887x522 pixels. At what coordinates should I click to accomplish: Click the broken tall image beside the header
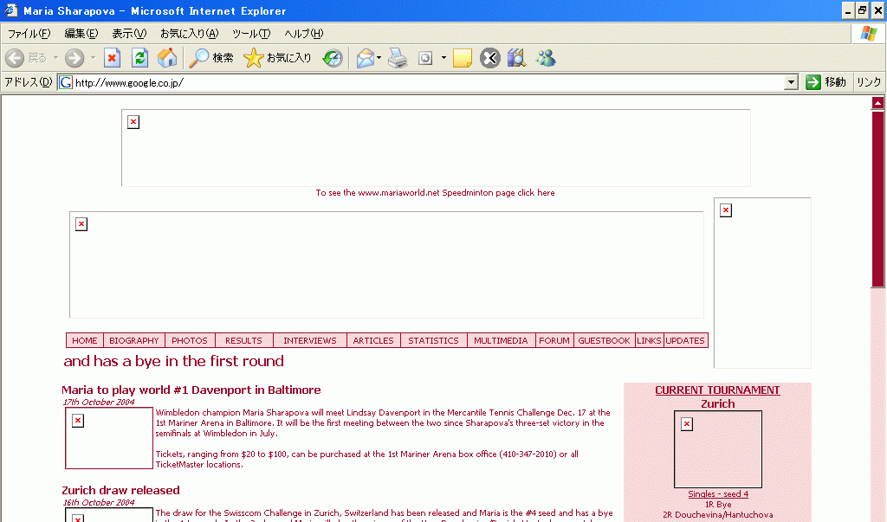point(762,283)
